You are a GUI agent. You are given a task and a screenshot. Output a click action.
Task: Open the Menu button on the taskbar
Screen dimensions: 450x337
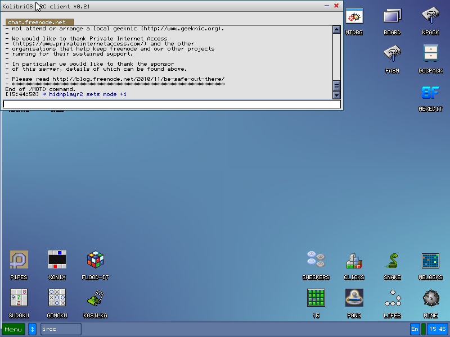(13, 329)
